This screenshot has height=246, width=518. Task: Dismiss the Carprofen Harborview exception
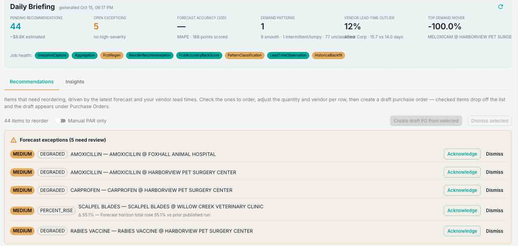[494, 190]
